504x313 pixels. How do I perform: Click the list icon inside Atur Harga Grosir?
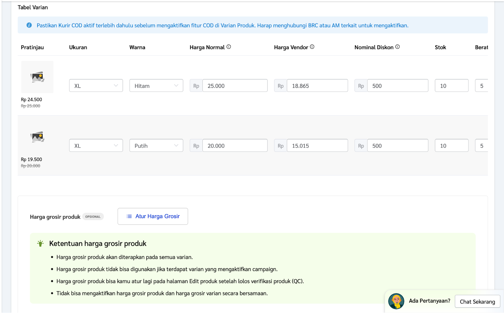(129, 216)
